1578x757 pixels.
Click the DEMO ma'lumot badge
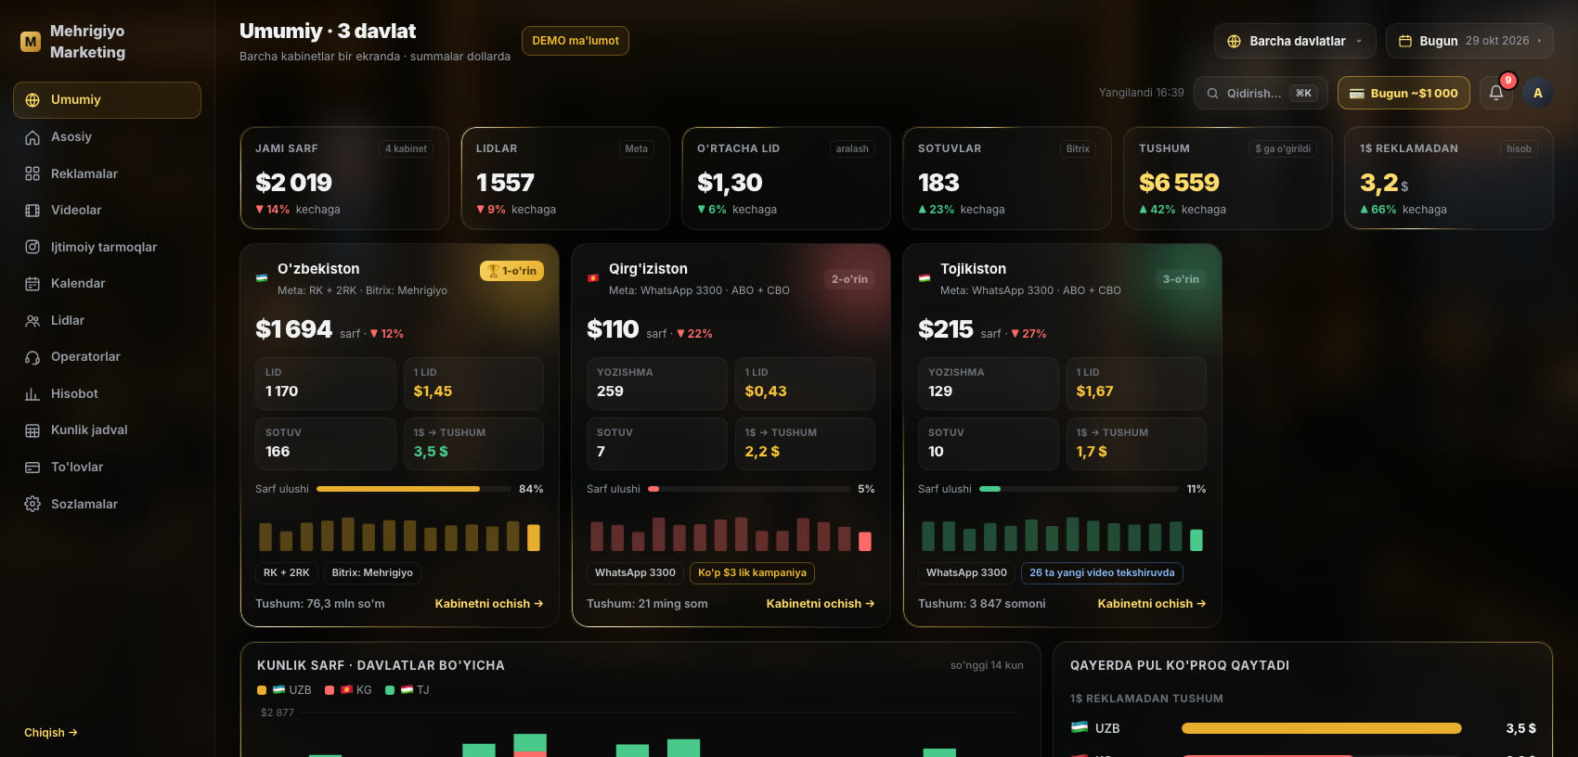[576, 41]
